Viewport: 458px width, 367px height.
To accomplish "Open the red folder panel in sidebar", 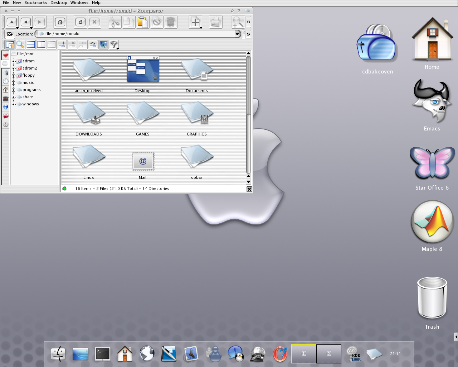I will click(6, 116).
